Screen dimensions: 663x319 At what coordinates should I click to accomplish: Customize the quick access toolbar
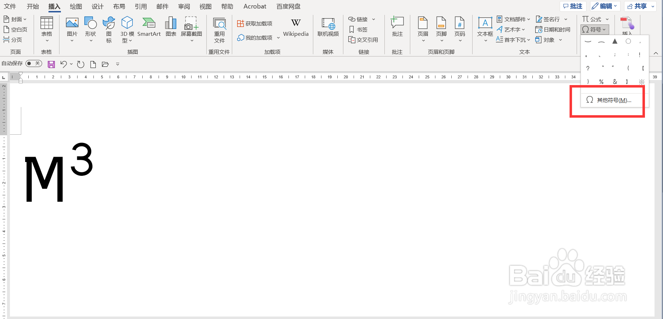118,64
